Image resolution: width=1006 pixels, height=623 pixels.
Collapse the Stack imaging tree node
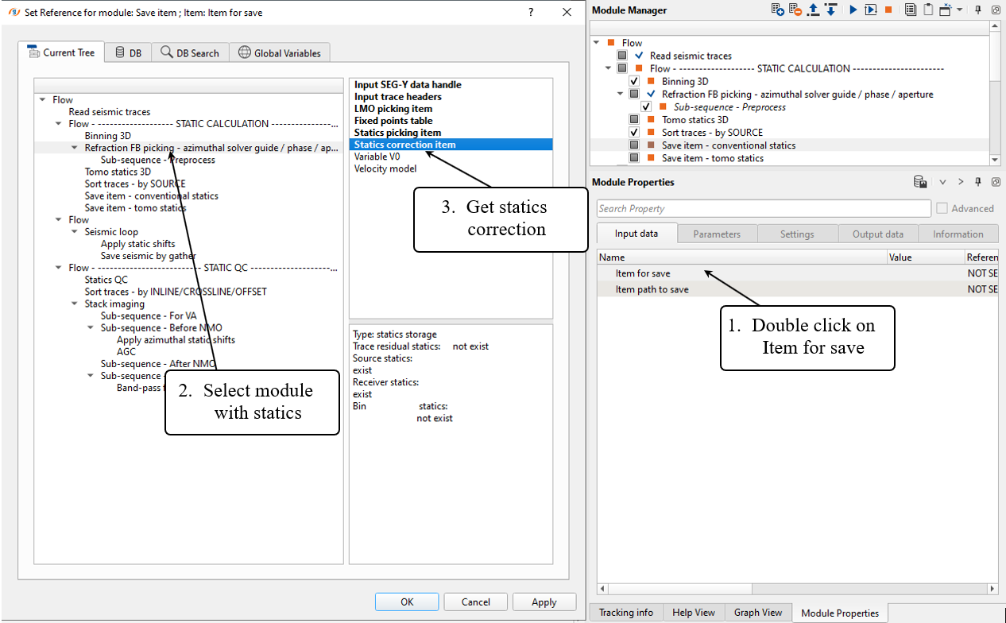75,304
